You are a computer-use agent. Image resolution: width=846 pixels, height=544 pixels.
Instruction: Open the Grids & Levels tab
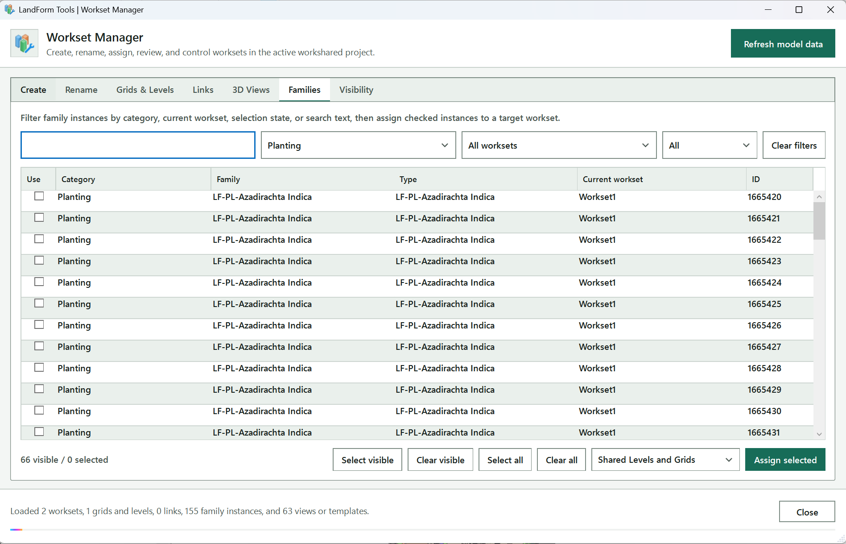(x=145, y=90)
